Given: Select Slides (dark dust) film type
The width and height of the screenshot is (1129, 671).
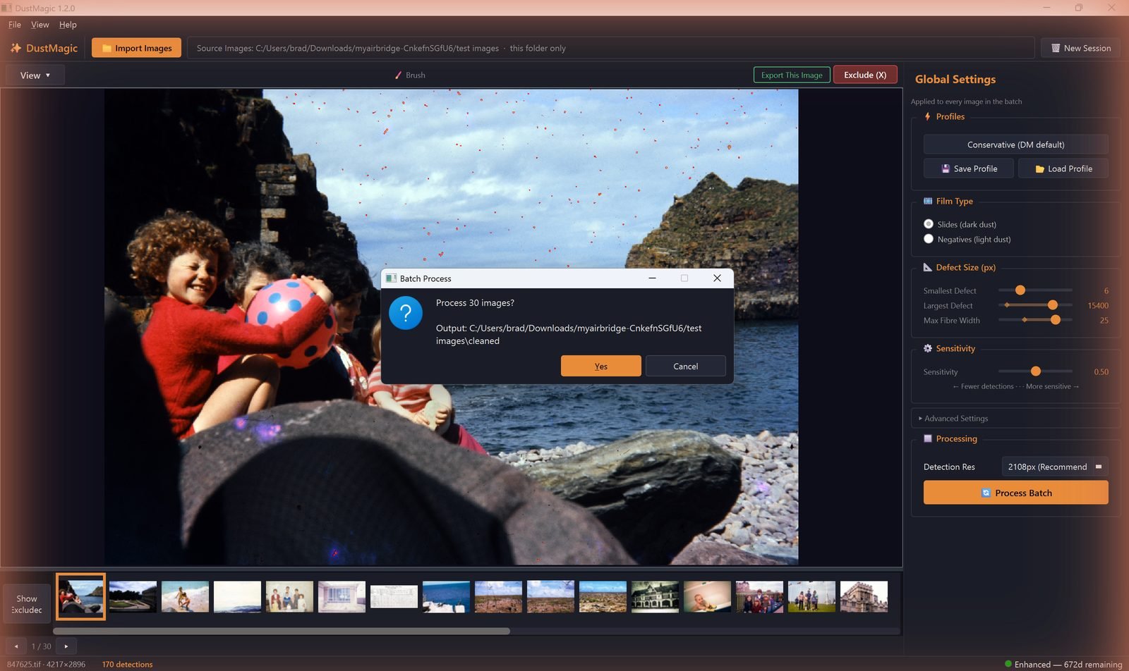Looking at the screenshot, I should pos(929,224).
